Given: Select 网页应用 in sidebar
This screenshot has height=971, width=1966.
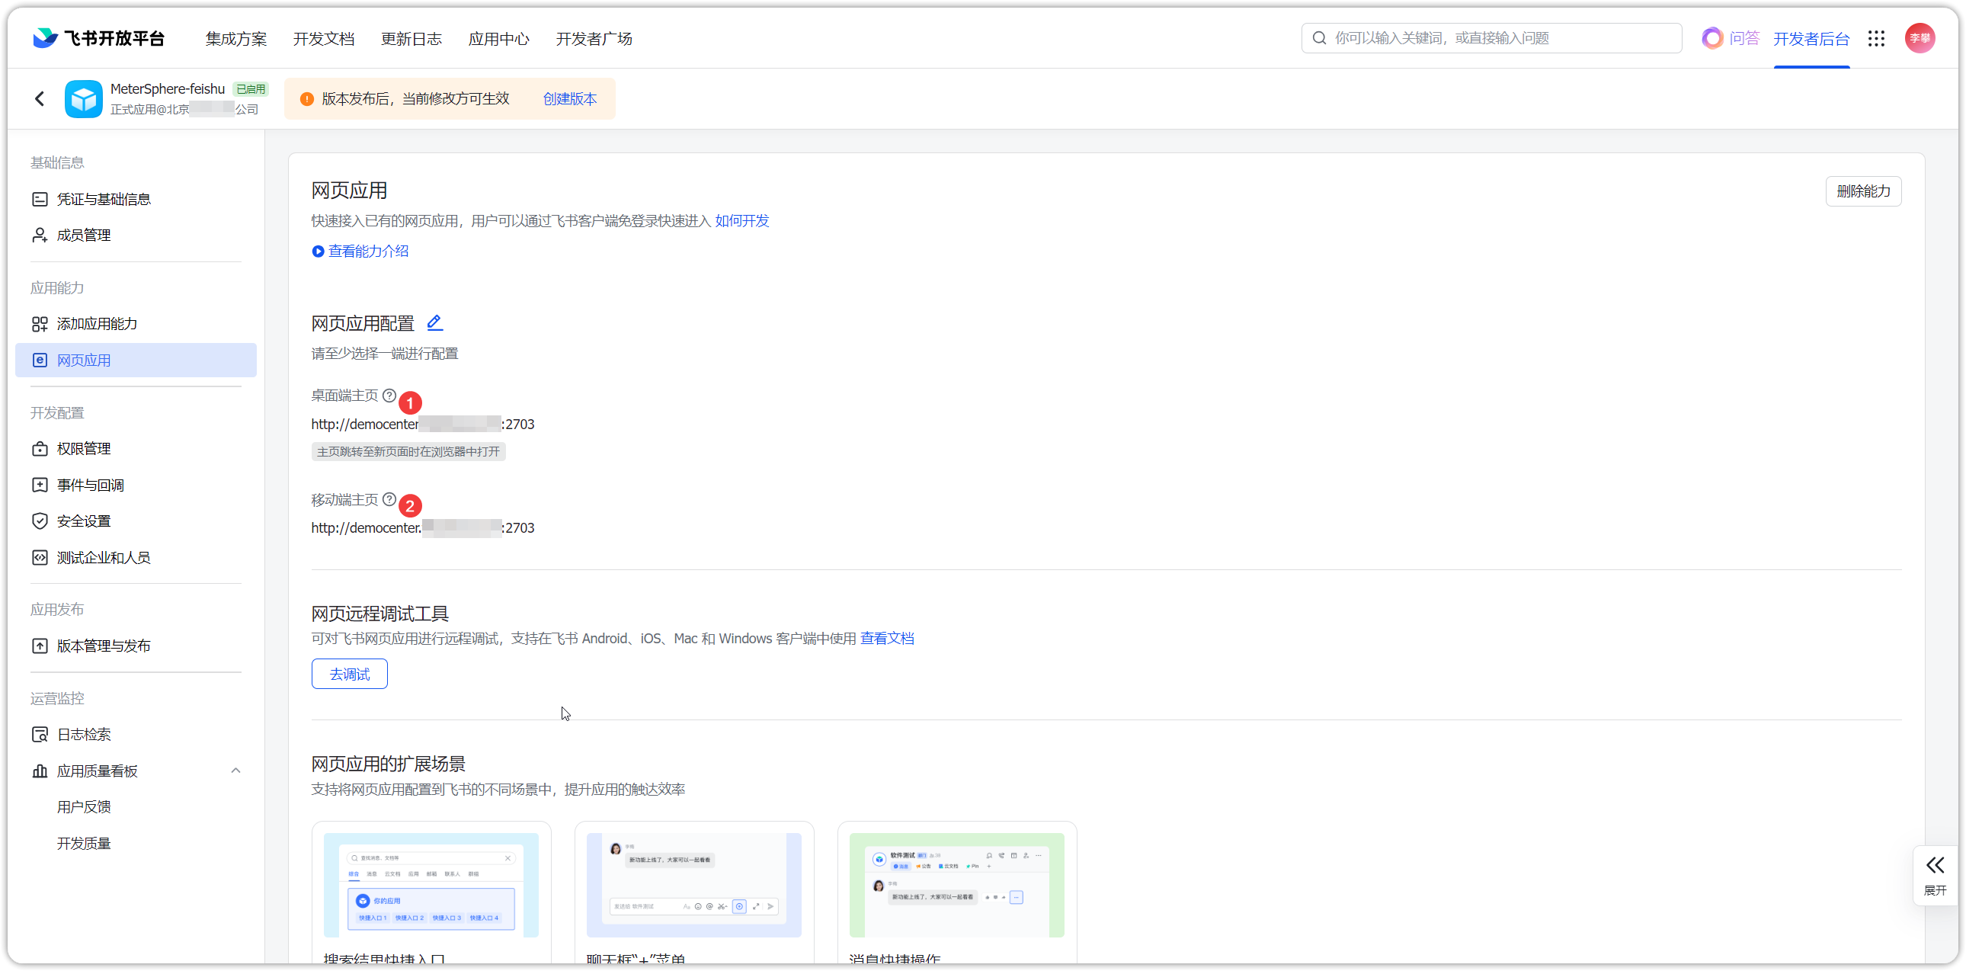Looking at the screenshot, I should [x=136, y=360].
